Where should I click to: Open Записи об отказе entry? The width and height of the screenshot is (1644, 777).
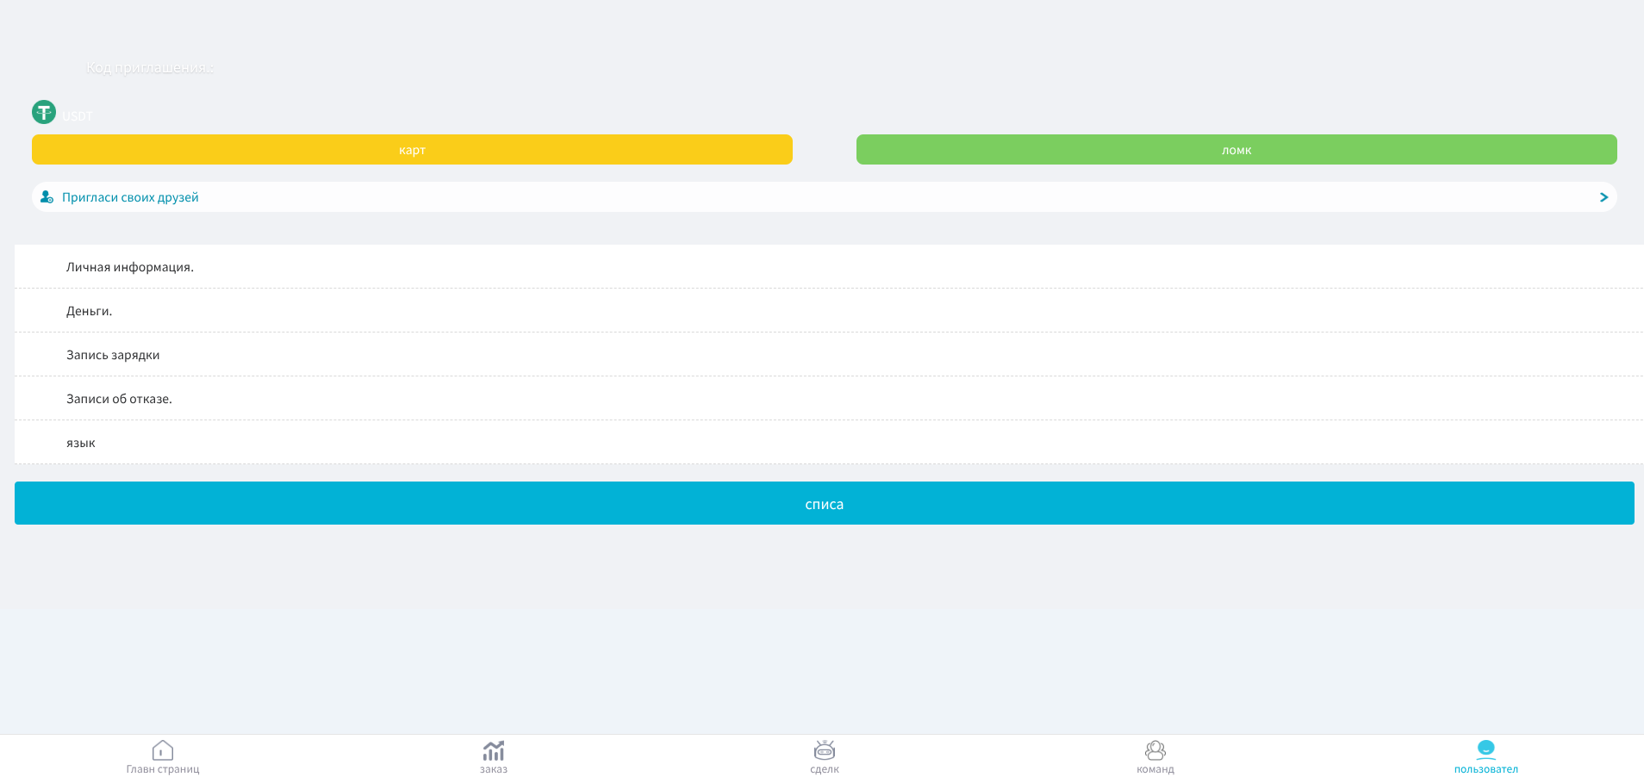point(829,399)
